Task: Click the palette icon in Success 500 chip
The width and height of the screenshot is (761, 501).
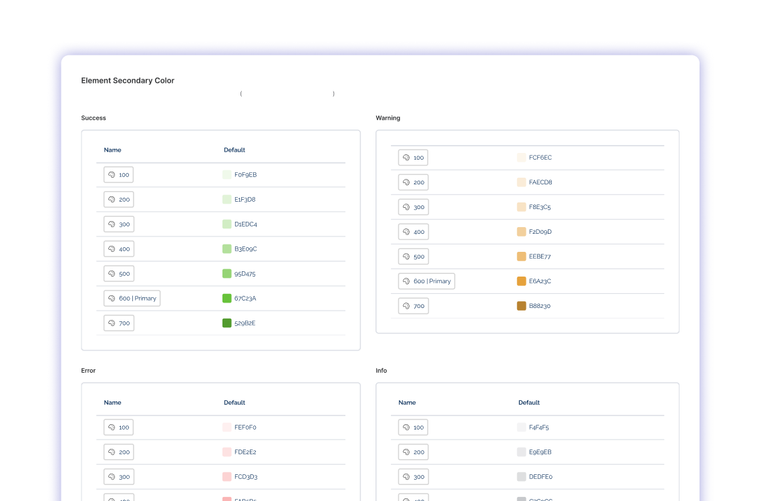Action: click(x=112, y=274)
